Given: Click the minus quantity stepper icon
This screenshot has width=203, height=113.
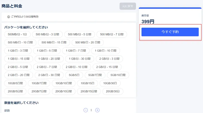Looking at the screenshot, I should click(86, 110).
